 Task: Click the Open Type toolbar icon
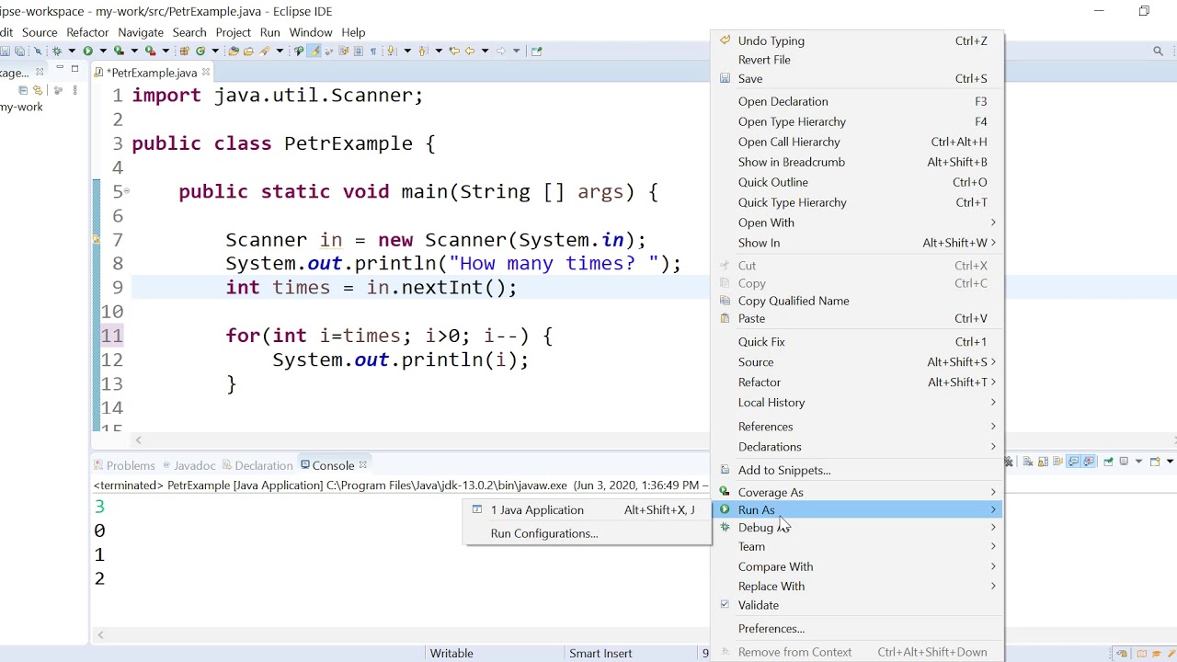[x=234, y=51]
